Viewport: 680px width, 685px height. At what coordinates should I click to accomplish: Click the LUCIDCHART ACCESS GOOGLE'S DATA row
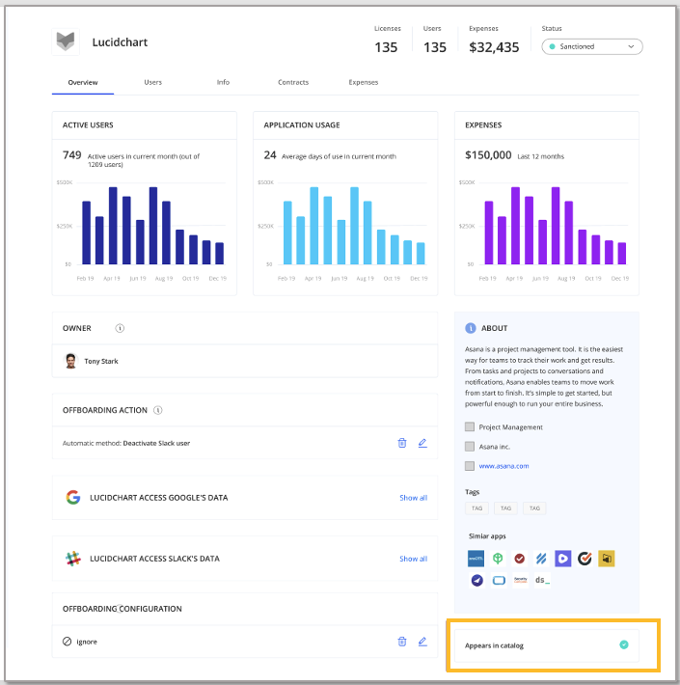coord(245,498)
